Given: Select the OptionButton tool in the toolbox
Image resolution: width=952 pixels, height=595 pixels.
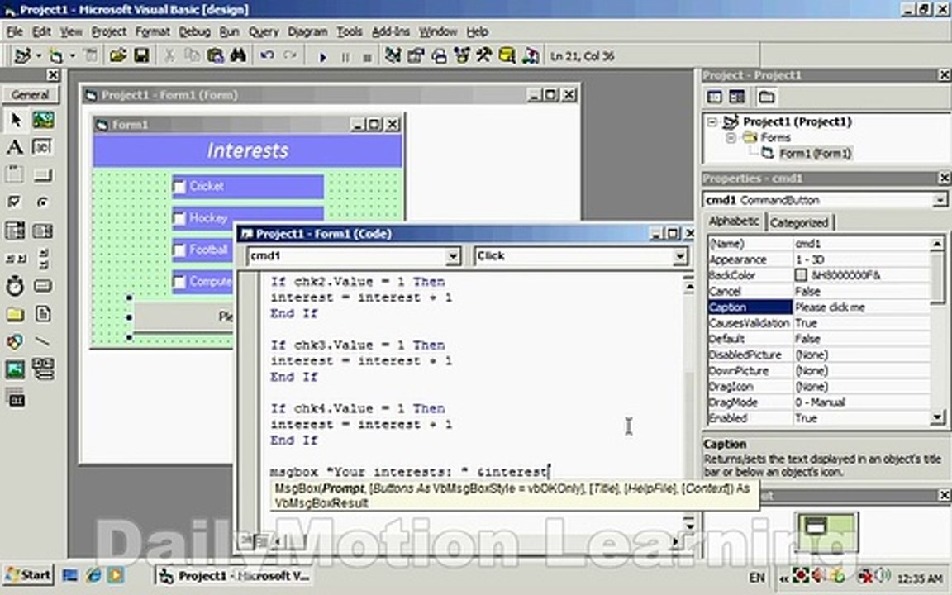Looking at the screenshot, I should pyautogui.click(x=42, y=202).
